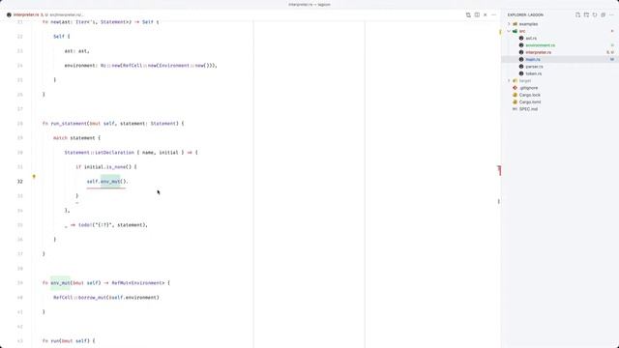
Task: Open Explorer more actions ellipsis menu
Action: [612, 15]
